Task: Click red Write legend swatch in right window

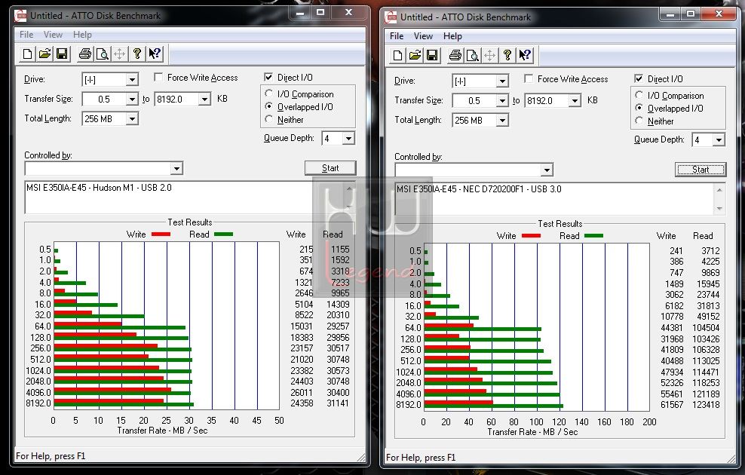Action: click(531, 235)
